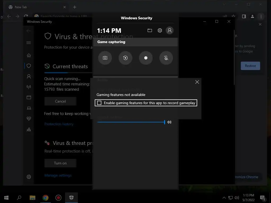The height and width of the screenshot is (203, 271).
Task: Open the Manage settings link
Action: (x=58, y=176)
